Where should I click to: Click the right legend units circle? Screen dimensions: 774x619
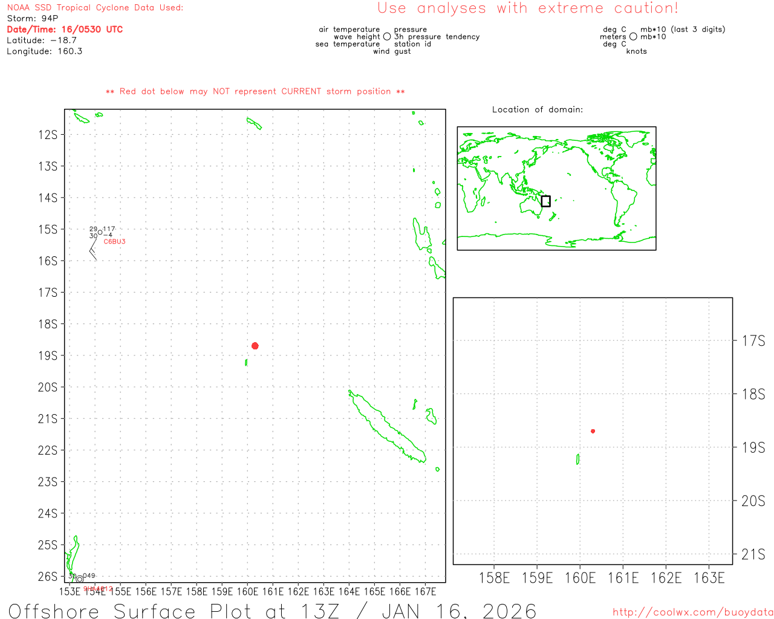(633, 37)
